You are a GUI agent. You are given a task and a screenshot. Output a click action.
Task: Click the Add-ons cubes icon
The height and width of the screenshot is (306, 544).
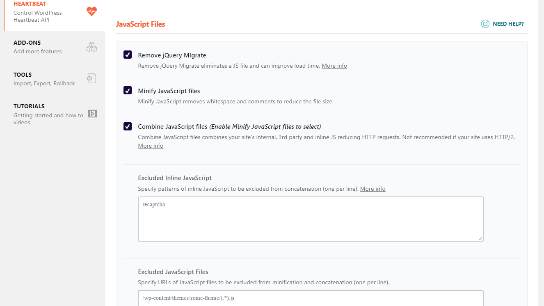(x=91, y=47)
